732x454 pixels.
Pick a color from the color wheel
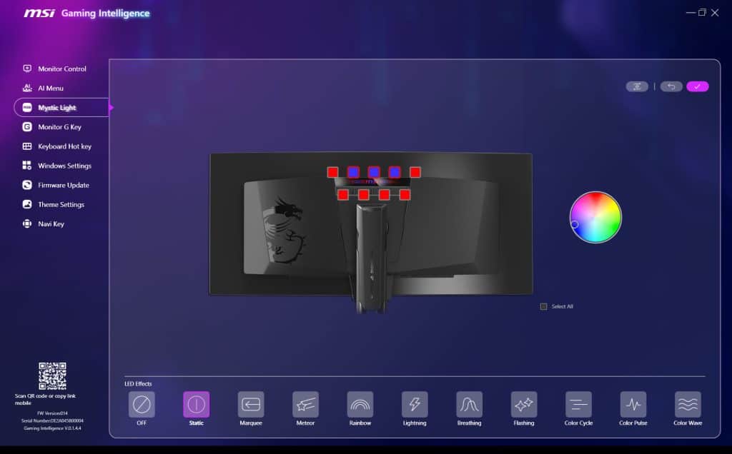pos(595,217)
